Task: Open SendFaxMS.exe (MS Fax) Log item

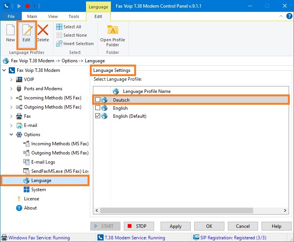Action: coord(56,171)
